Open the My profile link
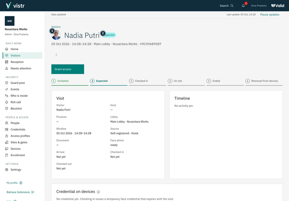 pos(12,183)
